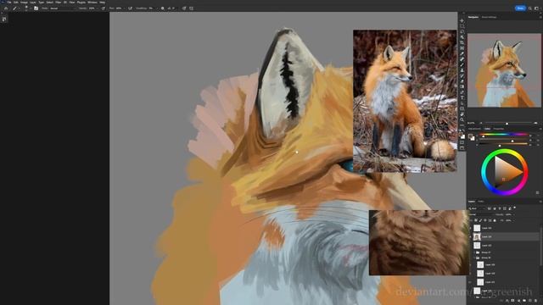Toggle airbrush build-up next to Flow

[x=130, y=8]
